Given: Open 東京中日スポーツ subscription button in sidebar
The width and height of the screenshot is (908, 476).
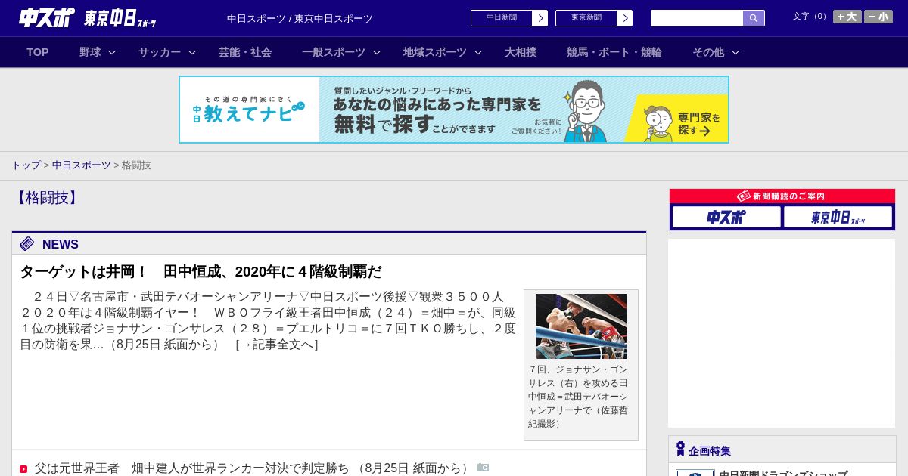Looking at the screenshot, I should tap(838, 217).
